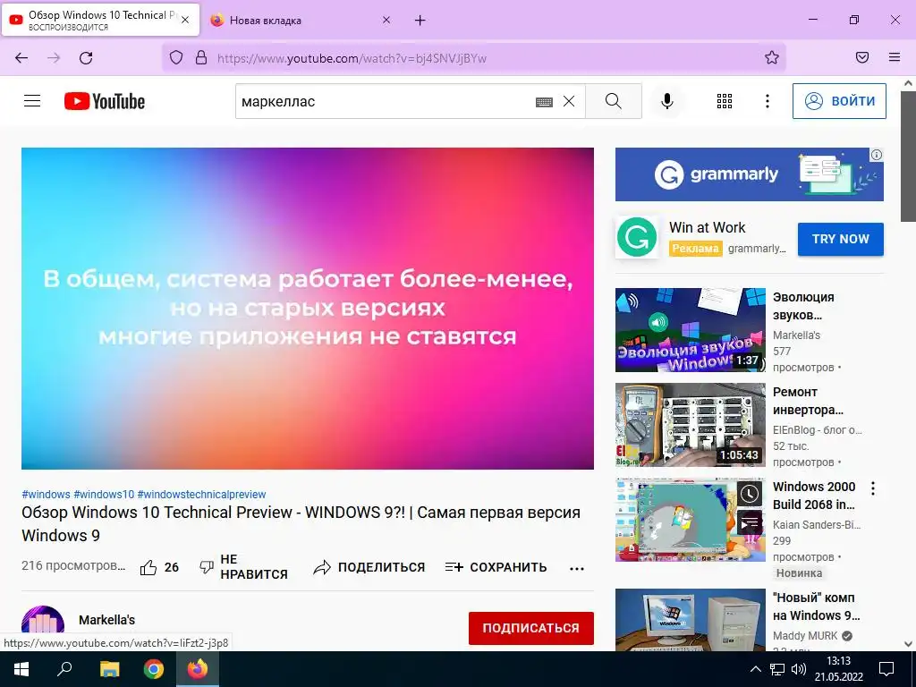Show hidden tray icons chevron
Screen dimensions: 916x687
755,669
